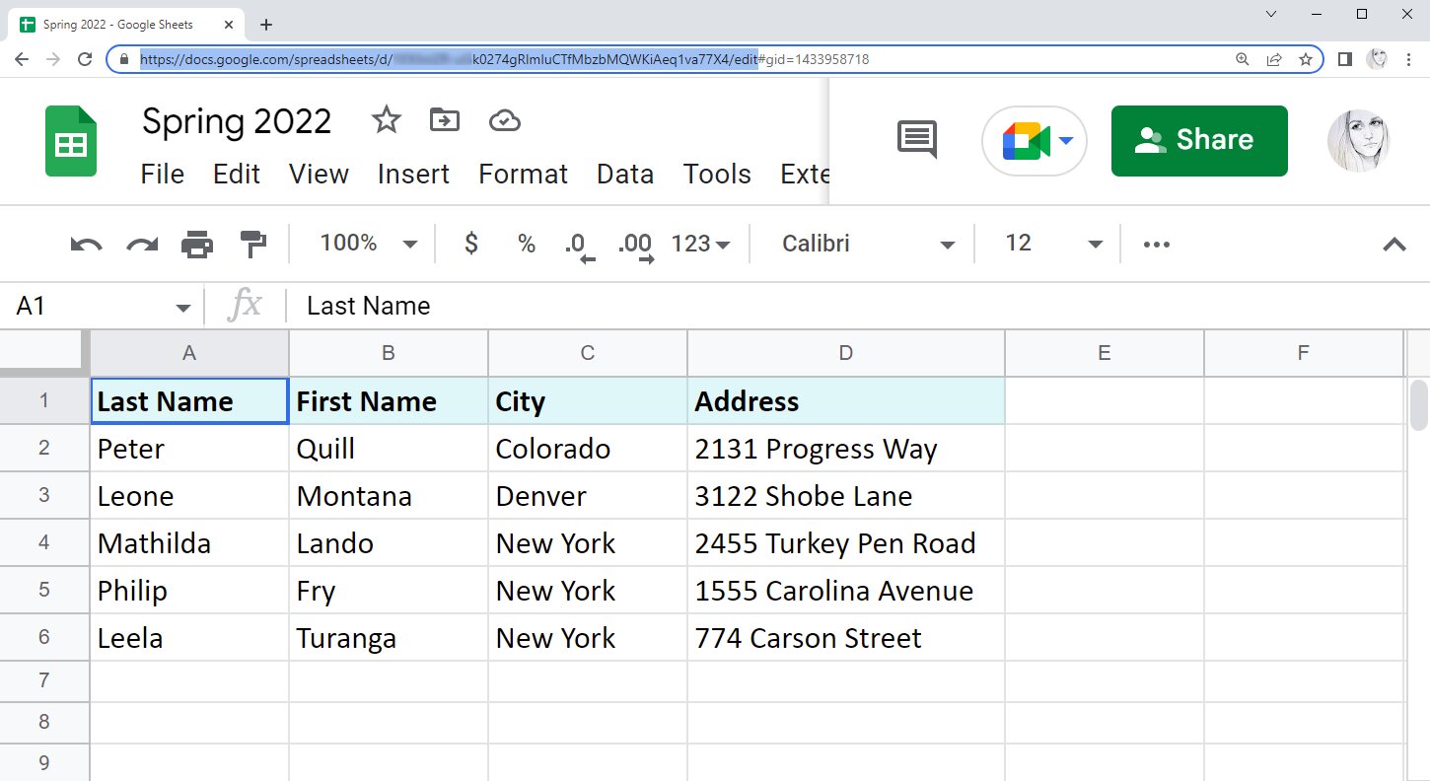Click the Redo arrow in toolbar
1430x781 pixels.
(142, 245)
